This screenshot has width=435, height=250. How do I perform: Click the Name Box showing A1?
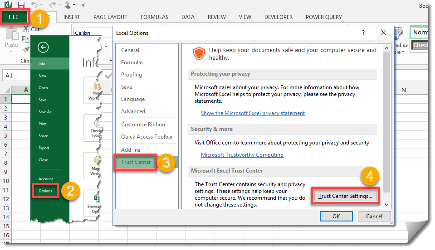[17, 76]
